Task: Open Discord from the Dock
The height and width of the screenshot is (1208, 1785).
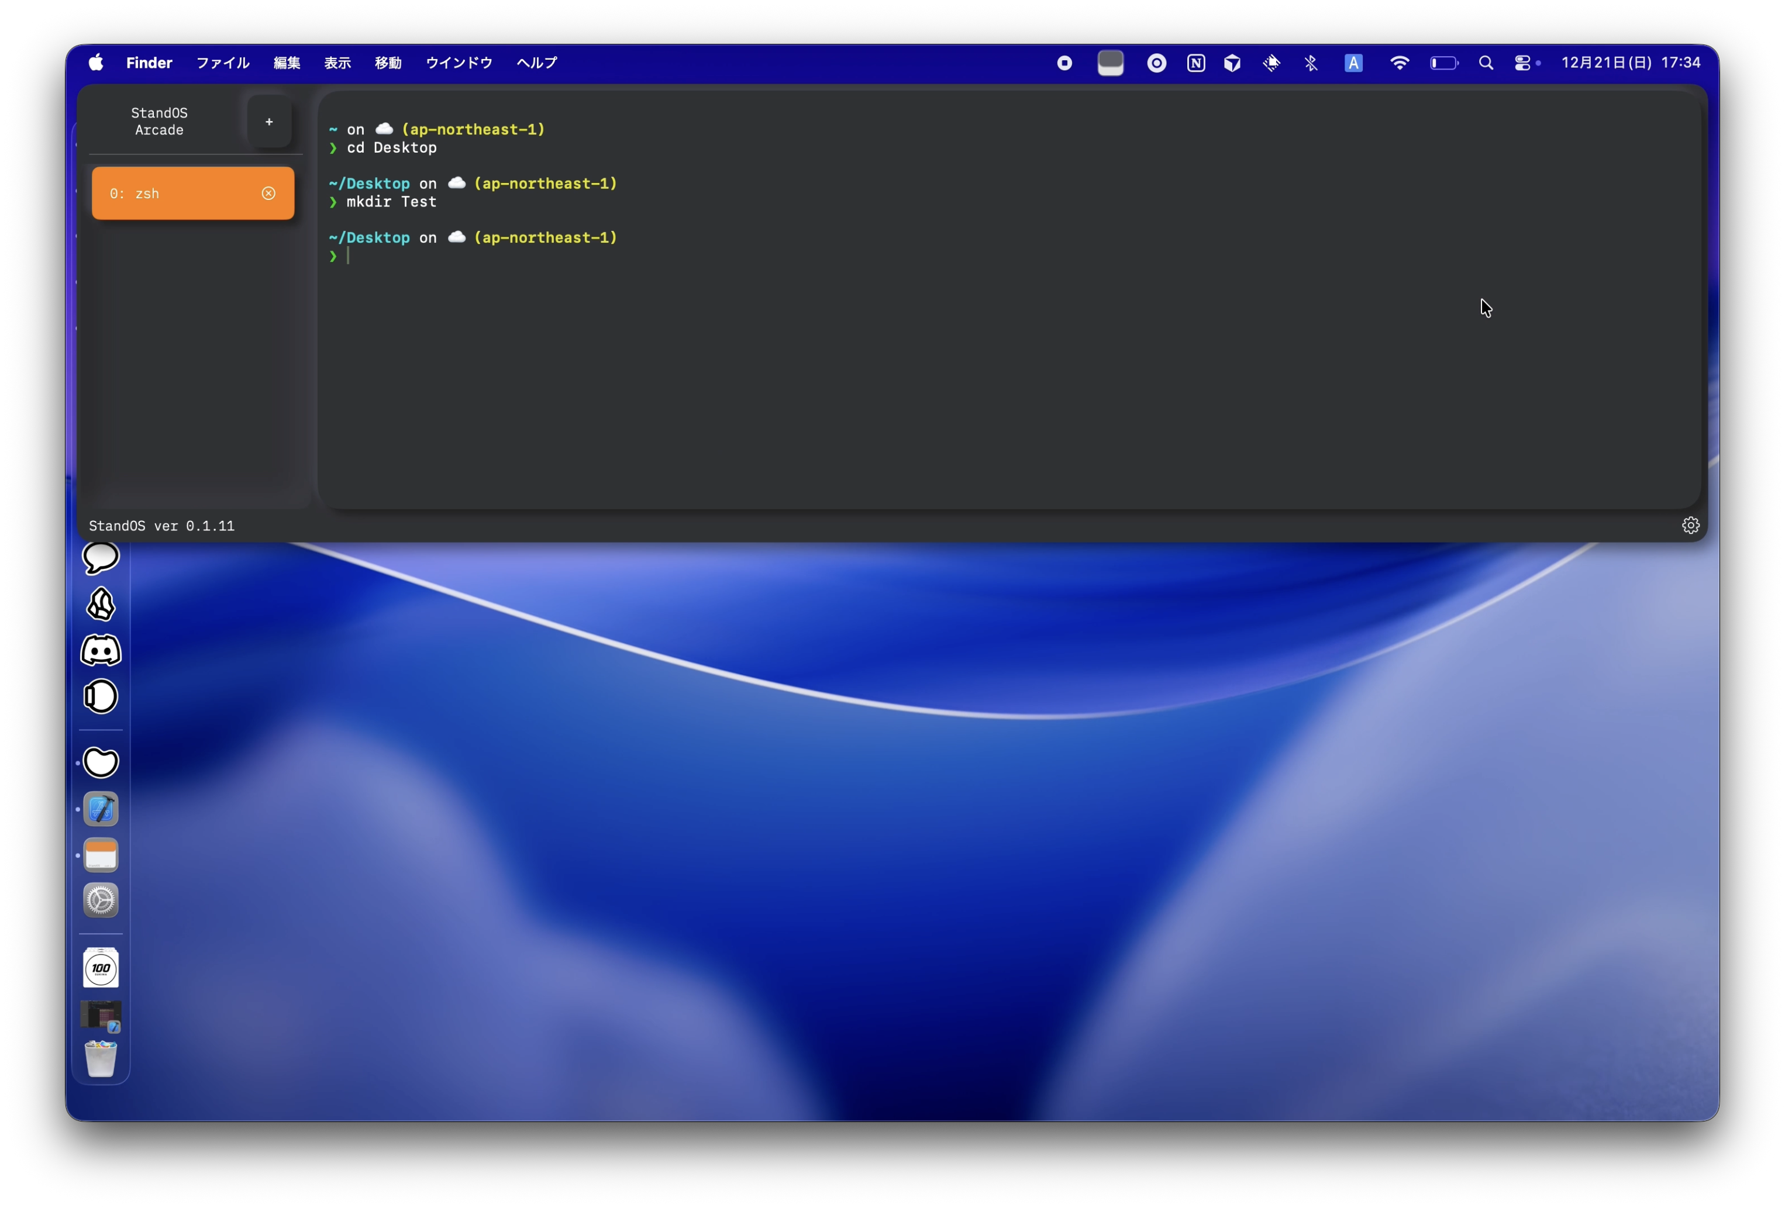Action: (x=101, y=650)
